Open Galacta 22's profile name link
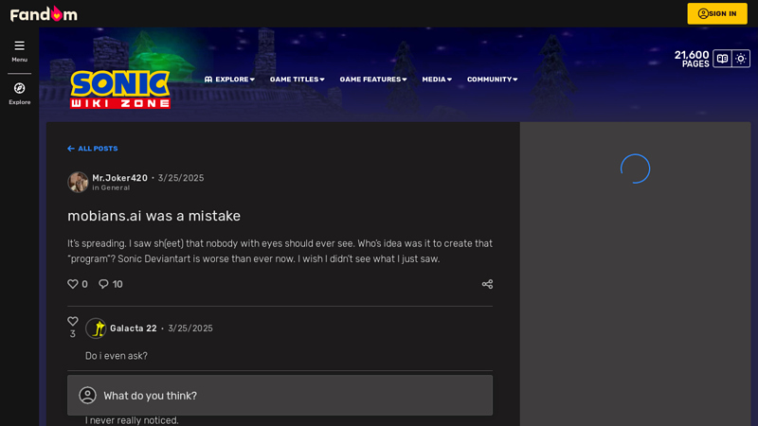 tap(134, 328)
